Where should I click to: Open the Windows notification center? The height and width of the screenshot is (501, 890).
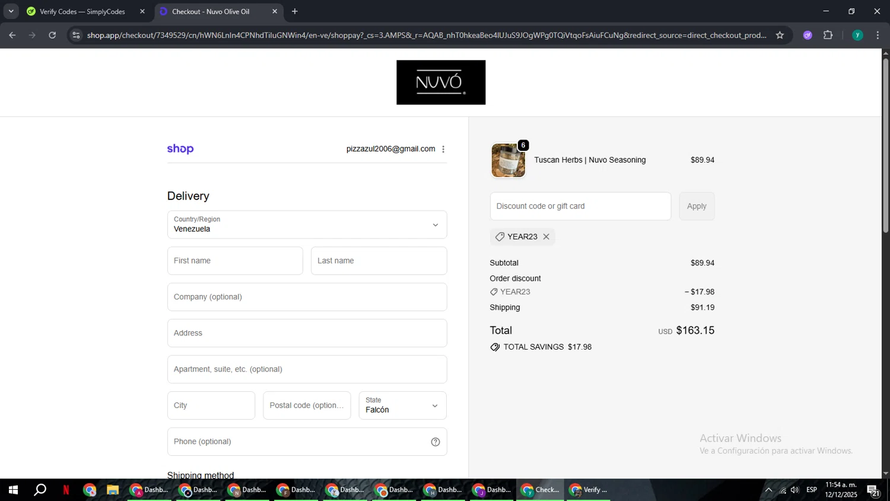(873, 490)
